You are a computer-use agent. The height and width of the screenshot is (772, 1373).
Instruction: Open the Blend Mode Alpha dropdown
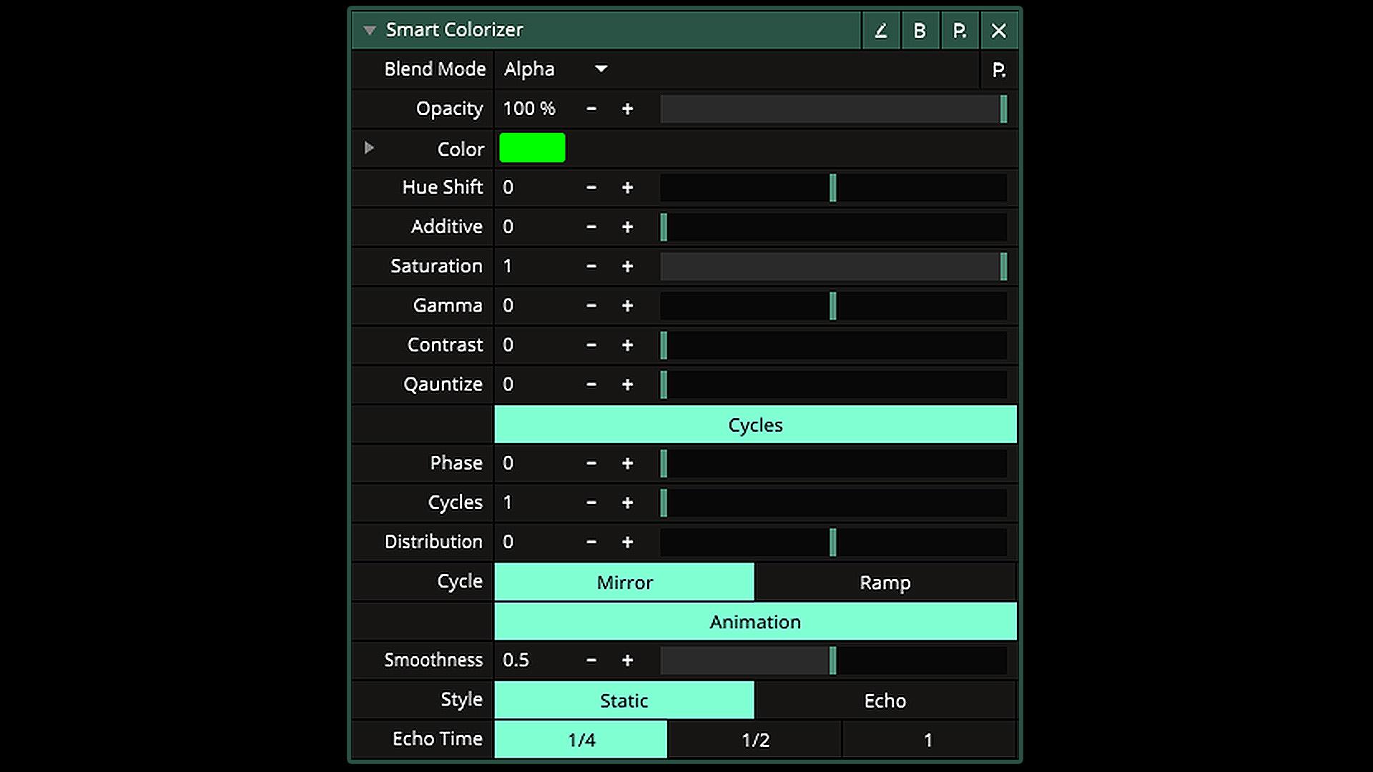pyautogui.click(x=555, y=69)
